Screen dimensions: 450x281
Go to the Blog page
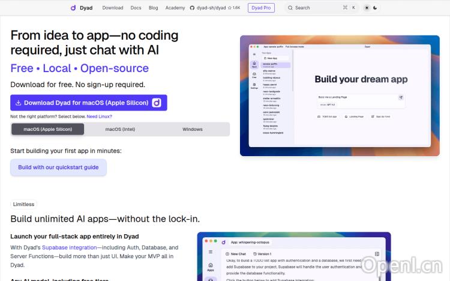coord(153,8)
